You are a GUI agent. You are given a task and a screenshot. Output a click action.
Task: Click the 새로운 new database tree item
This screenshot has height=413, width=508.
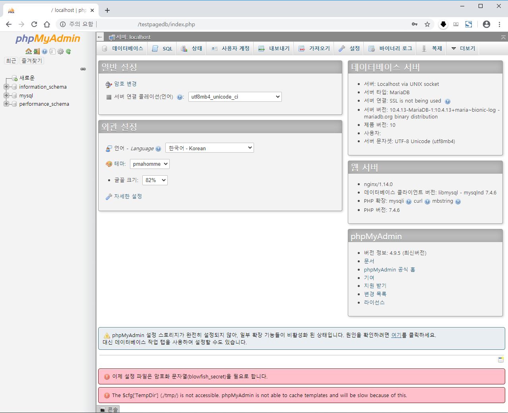click(27, 78)
